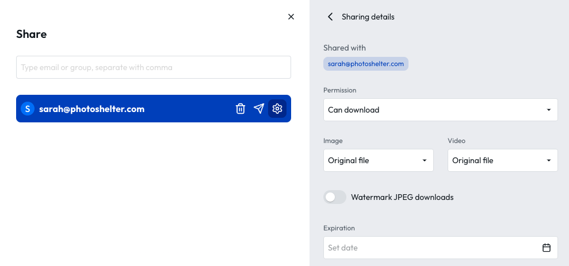
Task: Click the Shared with label
Action: (x=345, y=48)
